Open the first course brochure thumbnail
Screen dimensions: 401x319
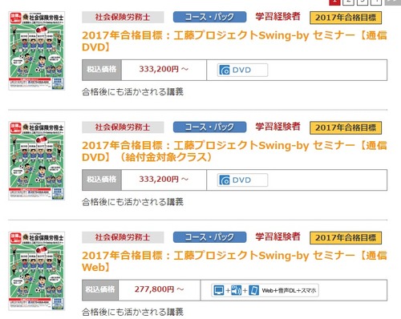[37, 50]
